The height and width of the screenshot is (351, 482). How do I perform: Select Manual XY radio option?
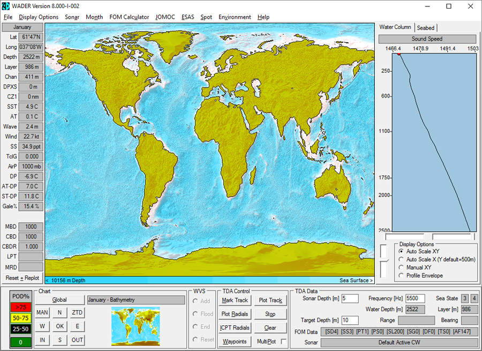point(415,267)
